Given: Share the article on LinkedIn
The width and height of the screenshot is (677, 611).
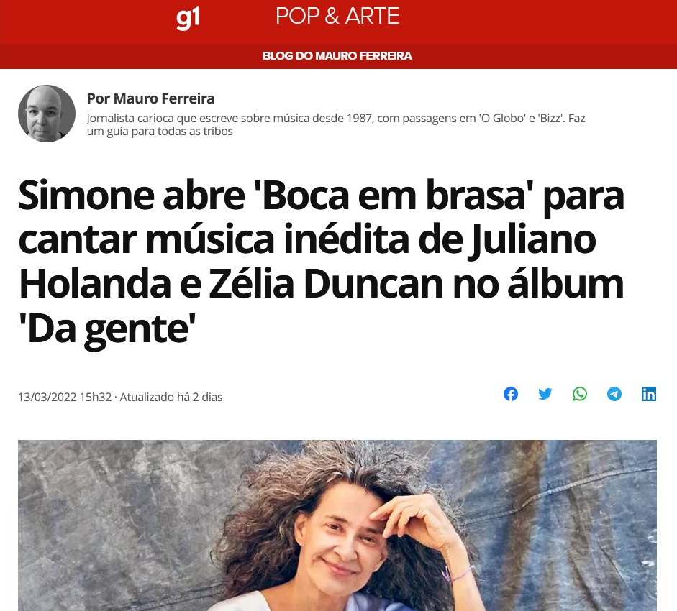Looking at the screenshot, I should point(648,394).
